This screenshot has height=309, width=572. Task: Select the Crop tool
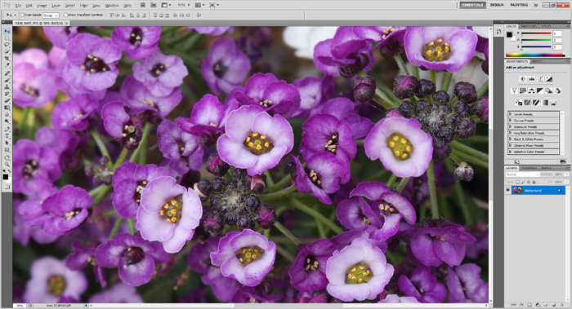[x=7, y=58]
